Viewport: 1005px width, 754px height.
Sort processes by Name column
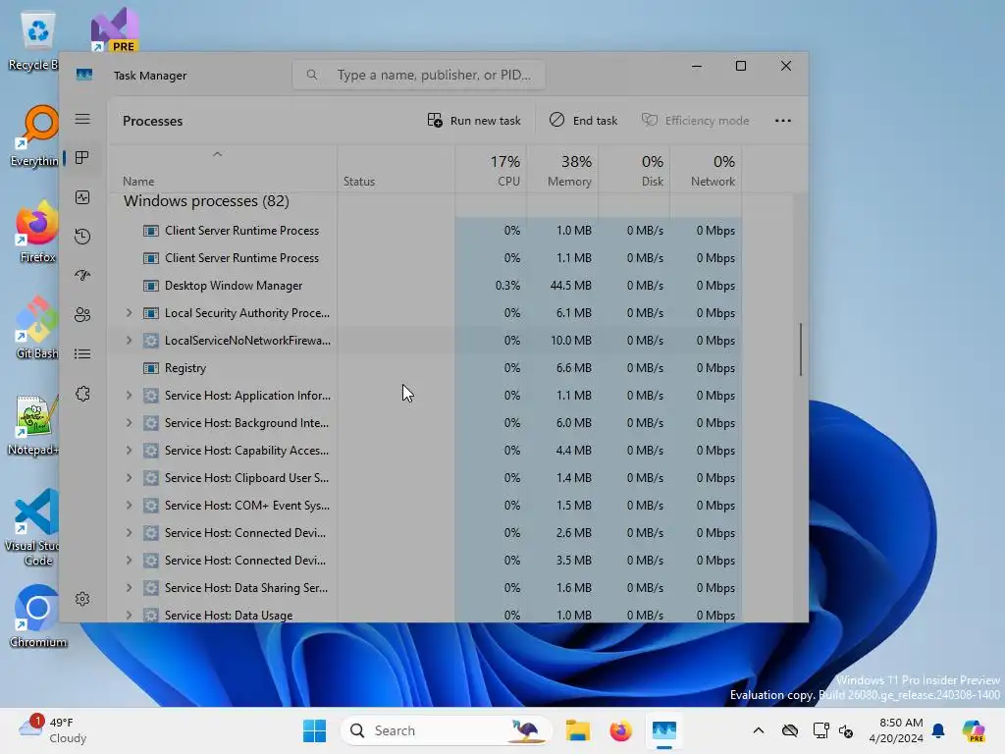click(223, 169)
